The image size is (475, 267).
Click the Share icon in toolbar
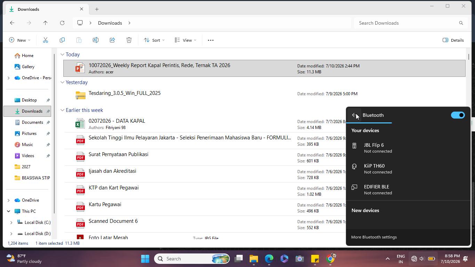[112, 40]
